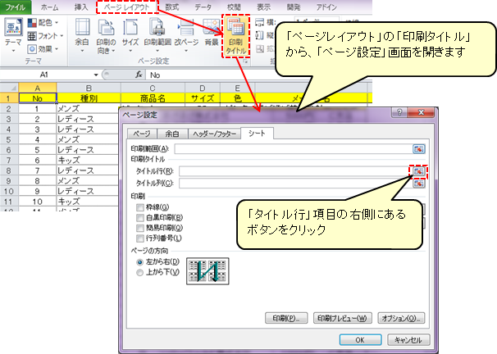Click the 背景 background button
497x354 pixels.
pos(212,34)
